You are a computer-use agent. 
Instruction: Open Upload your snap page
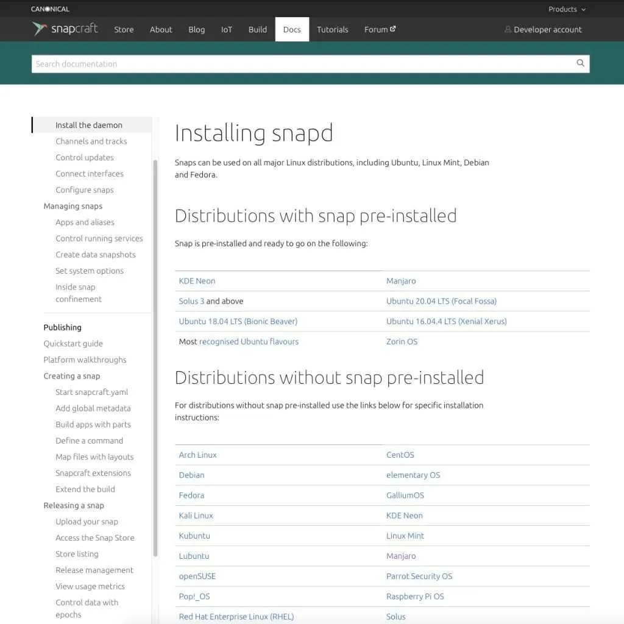click(x=87, y=522)
